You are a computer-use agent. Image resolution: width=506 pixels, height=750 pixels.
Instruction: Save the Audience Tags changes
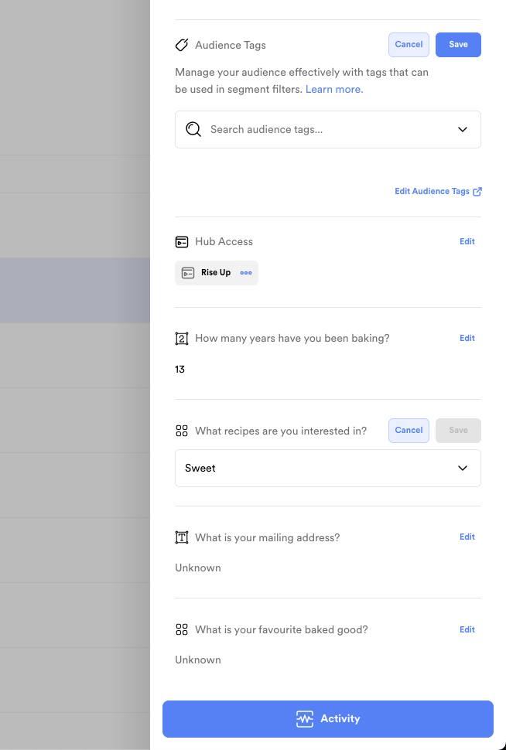[458, 45]
